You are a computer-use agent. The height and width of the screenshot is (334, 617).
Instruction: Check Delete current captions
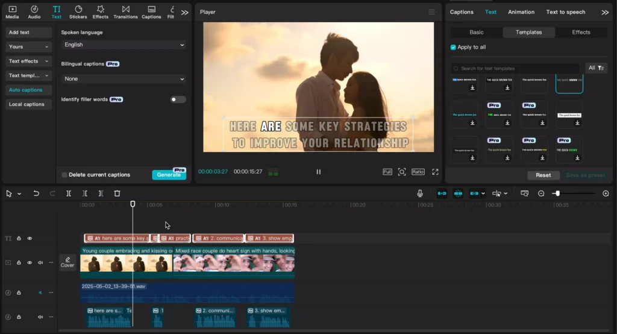pos(64,175)
